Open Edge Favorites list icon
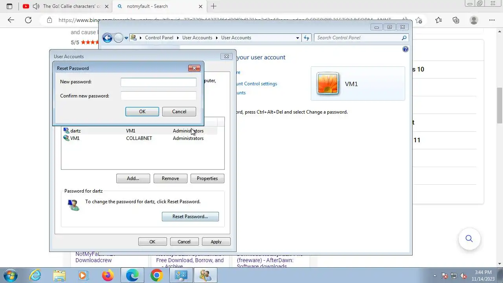The image size is (503, 283). click(x=439, y=20)
